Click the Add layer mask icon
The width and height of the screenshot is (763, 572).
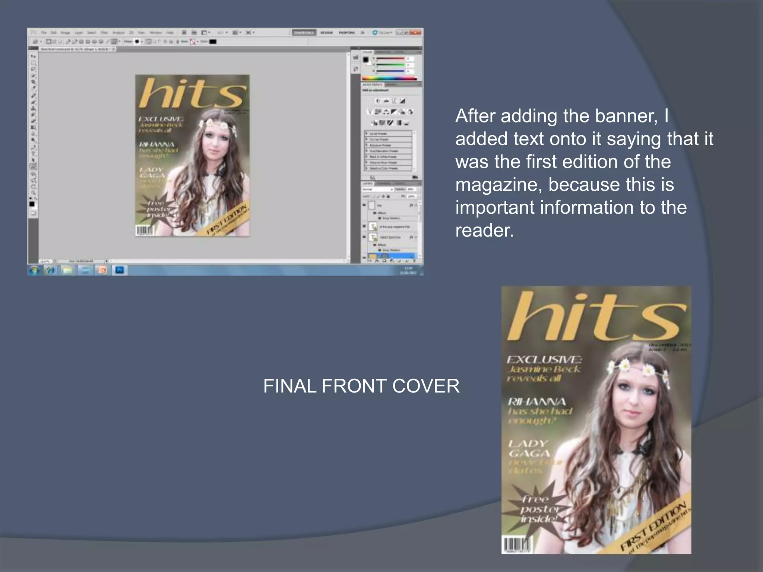point(384,261)
